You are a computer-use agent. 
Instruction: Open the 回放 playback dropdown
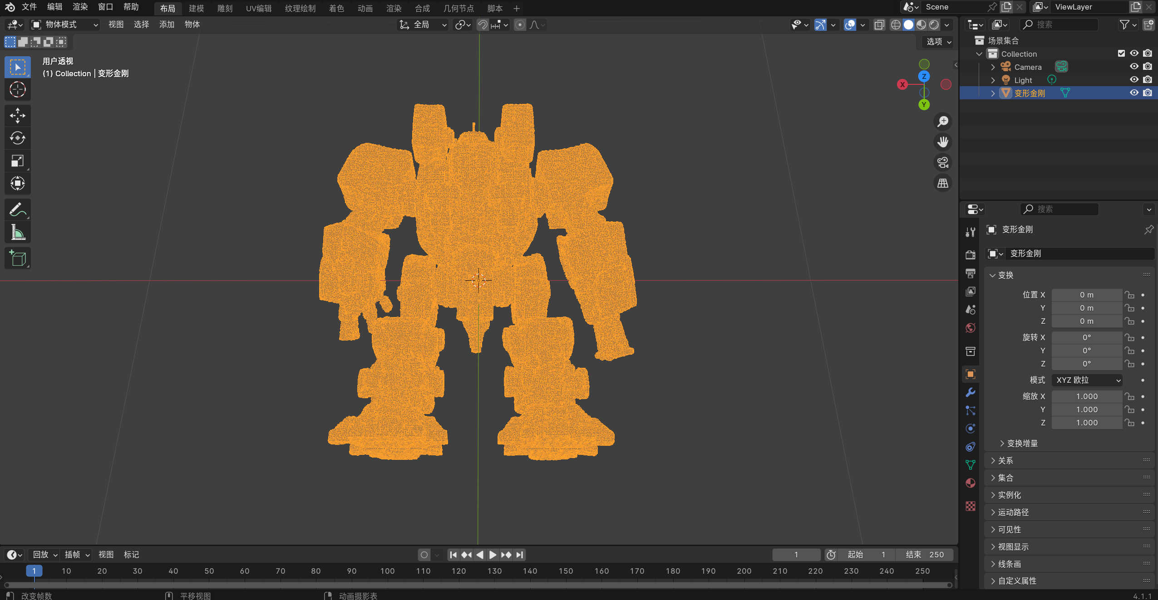[x=45, y=555]
